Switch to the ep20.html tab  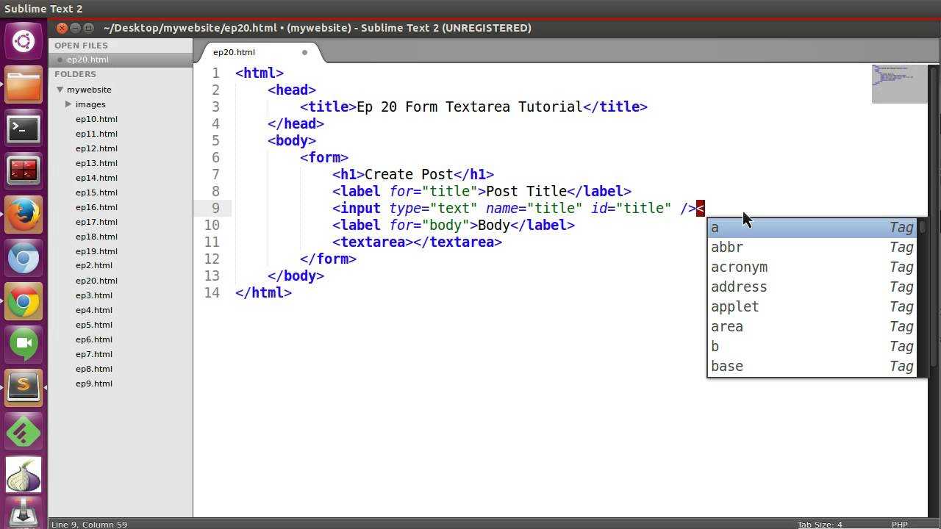pos(234,52)
